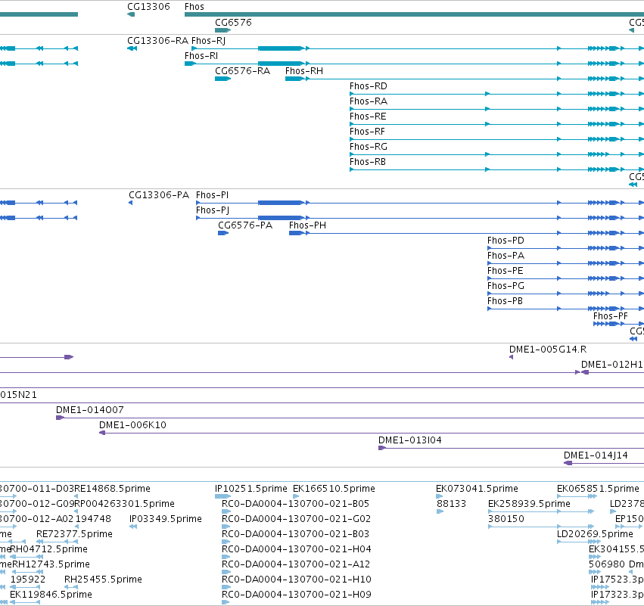
Task: Click the DME1-006K10 end arrow glyph
Action: pos(102,433)
